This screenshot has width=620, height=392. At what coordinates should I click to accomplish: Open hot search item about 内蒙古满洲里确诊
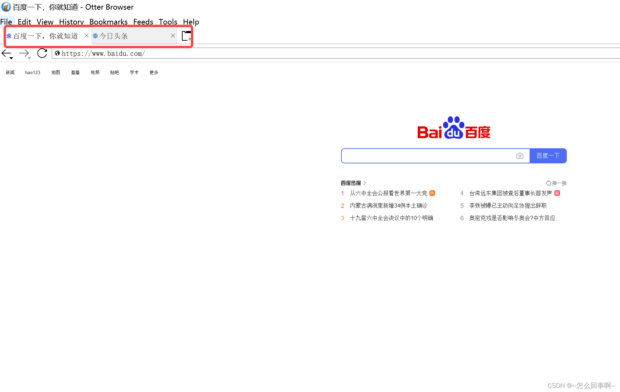[388, 205]
